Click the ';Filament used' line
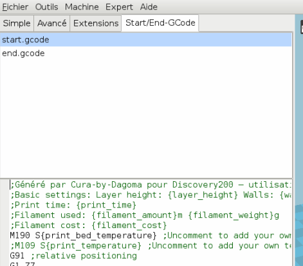The height and width of the screenshot is (266, 303). point(145,215)
